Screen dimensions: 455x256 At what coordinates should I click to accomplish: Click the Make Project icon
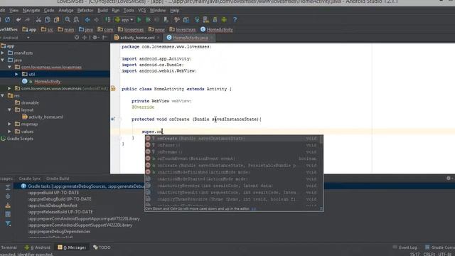(107, 20)
